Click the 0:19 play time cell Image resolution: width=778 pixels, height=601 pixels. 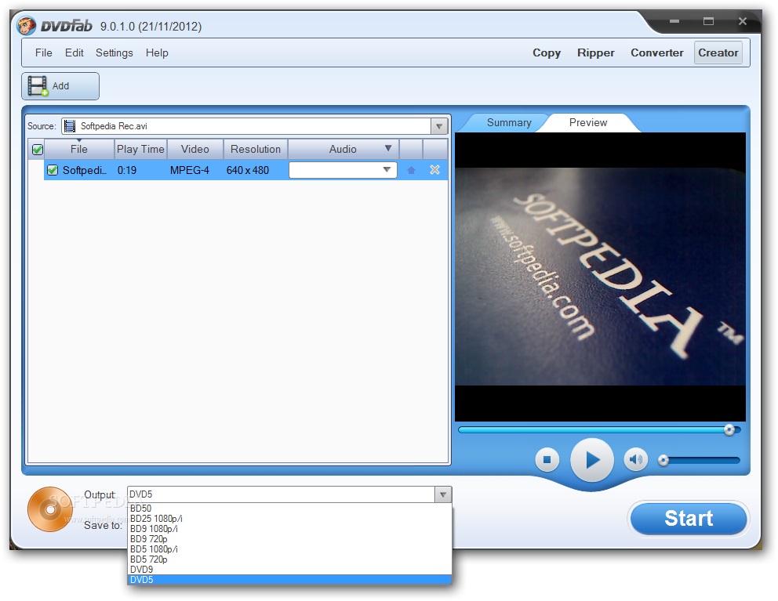127,171
